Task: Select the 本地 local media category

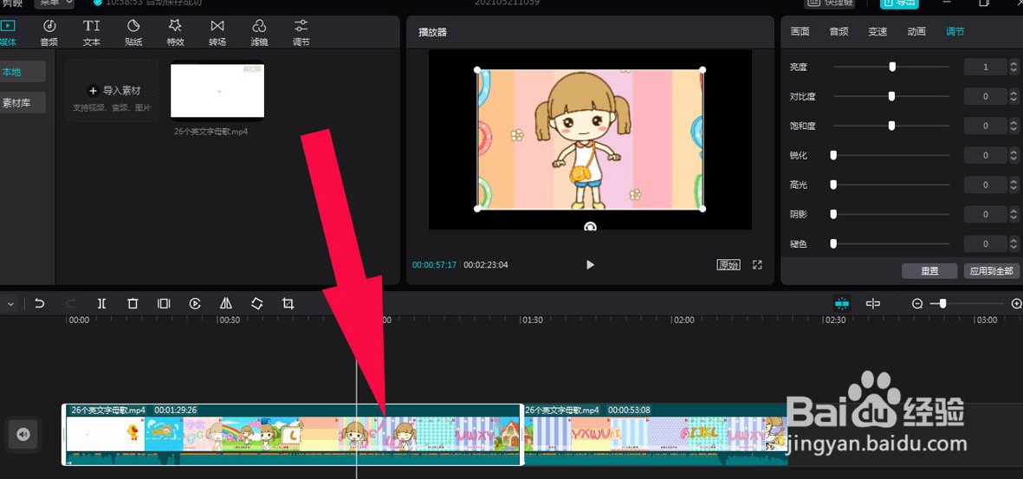Action: [22, 72]
